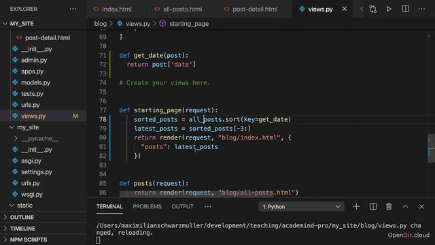Switch to the PROBLEMS panel tab
The width and height of the screenshot is (435, 245).
coord(147,206)
